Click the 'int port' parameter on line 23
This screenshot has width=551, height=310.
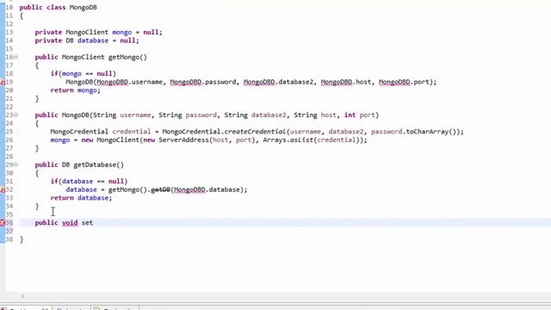[x=360, y=115]
